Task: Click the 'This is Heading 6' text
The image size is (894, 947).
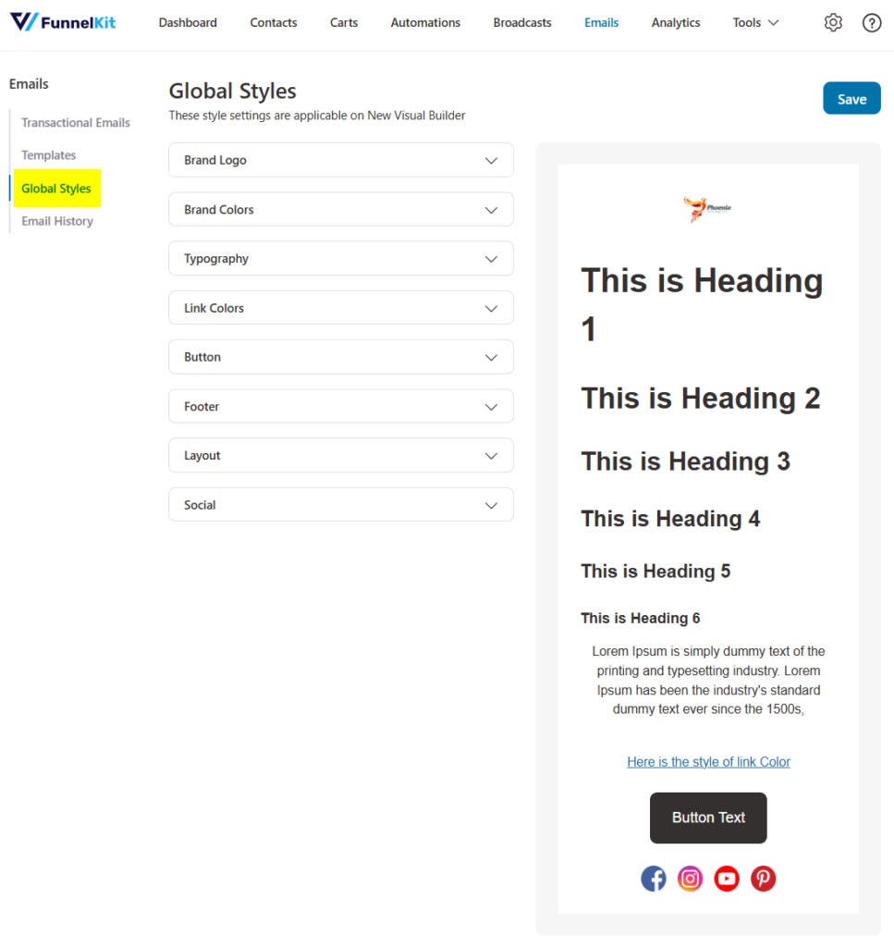Action: point(641,619)
